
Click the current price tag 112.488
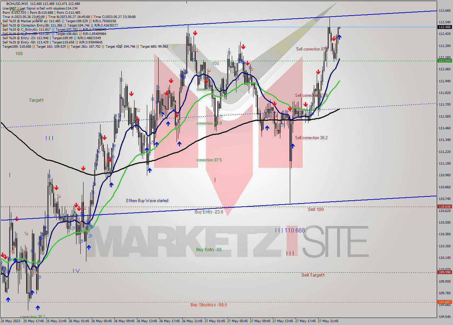click(445, 27)
